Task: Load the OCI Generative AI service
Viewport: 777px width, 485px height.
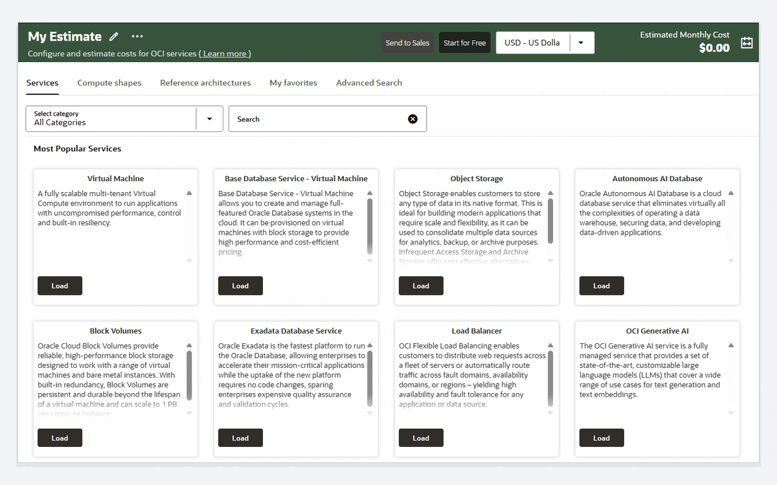Action: point(602,438)
